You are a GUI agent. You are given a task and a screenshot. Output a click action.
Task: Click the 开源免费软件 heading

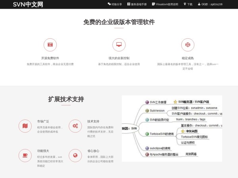50,58
